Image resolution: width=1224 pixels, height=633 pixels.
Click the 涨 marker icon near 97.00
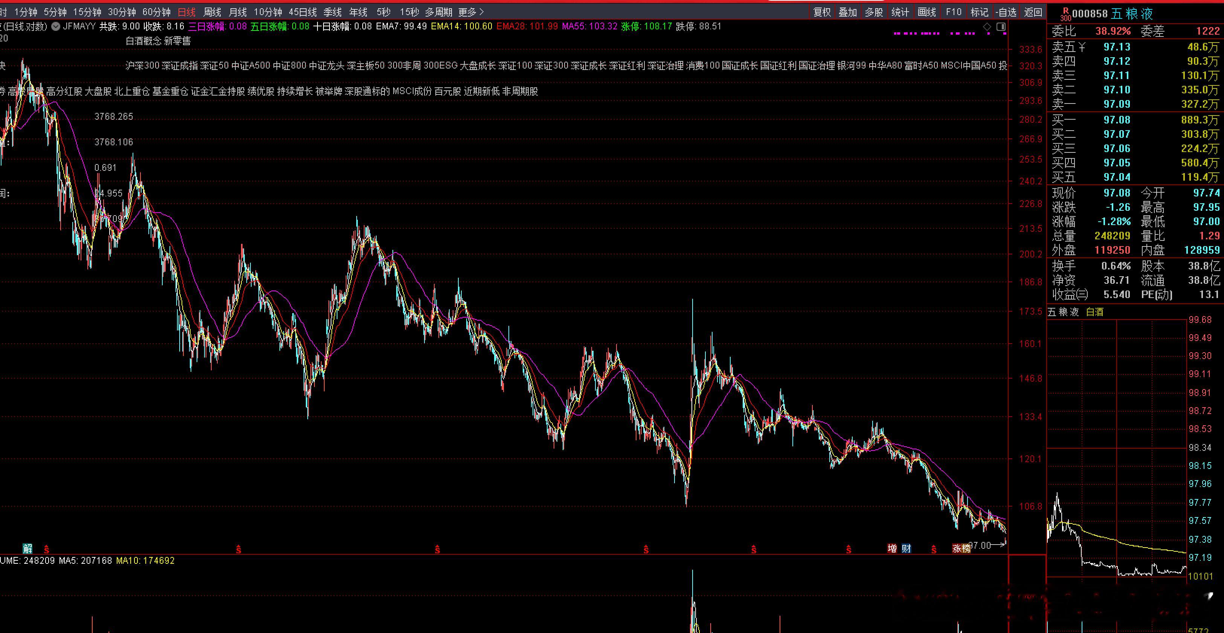click(957, 548)
